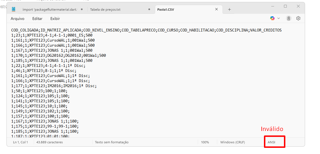Click the Copilot icon in Notepad
Screen dimensions: 320x154
[272, 18]
